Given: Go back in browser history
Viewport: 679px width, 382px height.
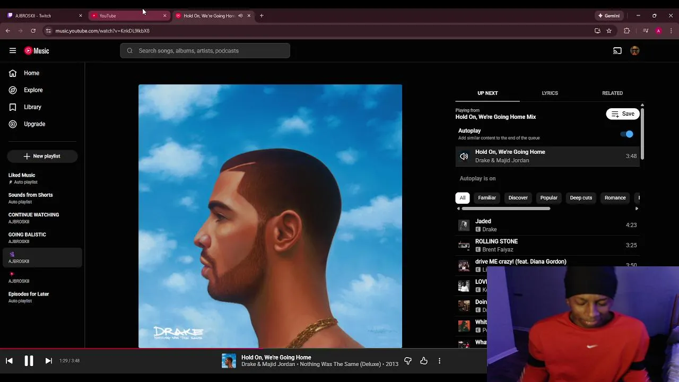Looking at the screenshot, I should click(8, 31).
